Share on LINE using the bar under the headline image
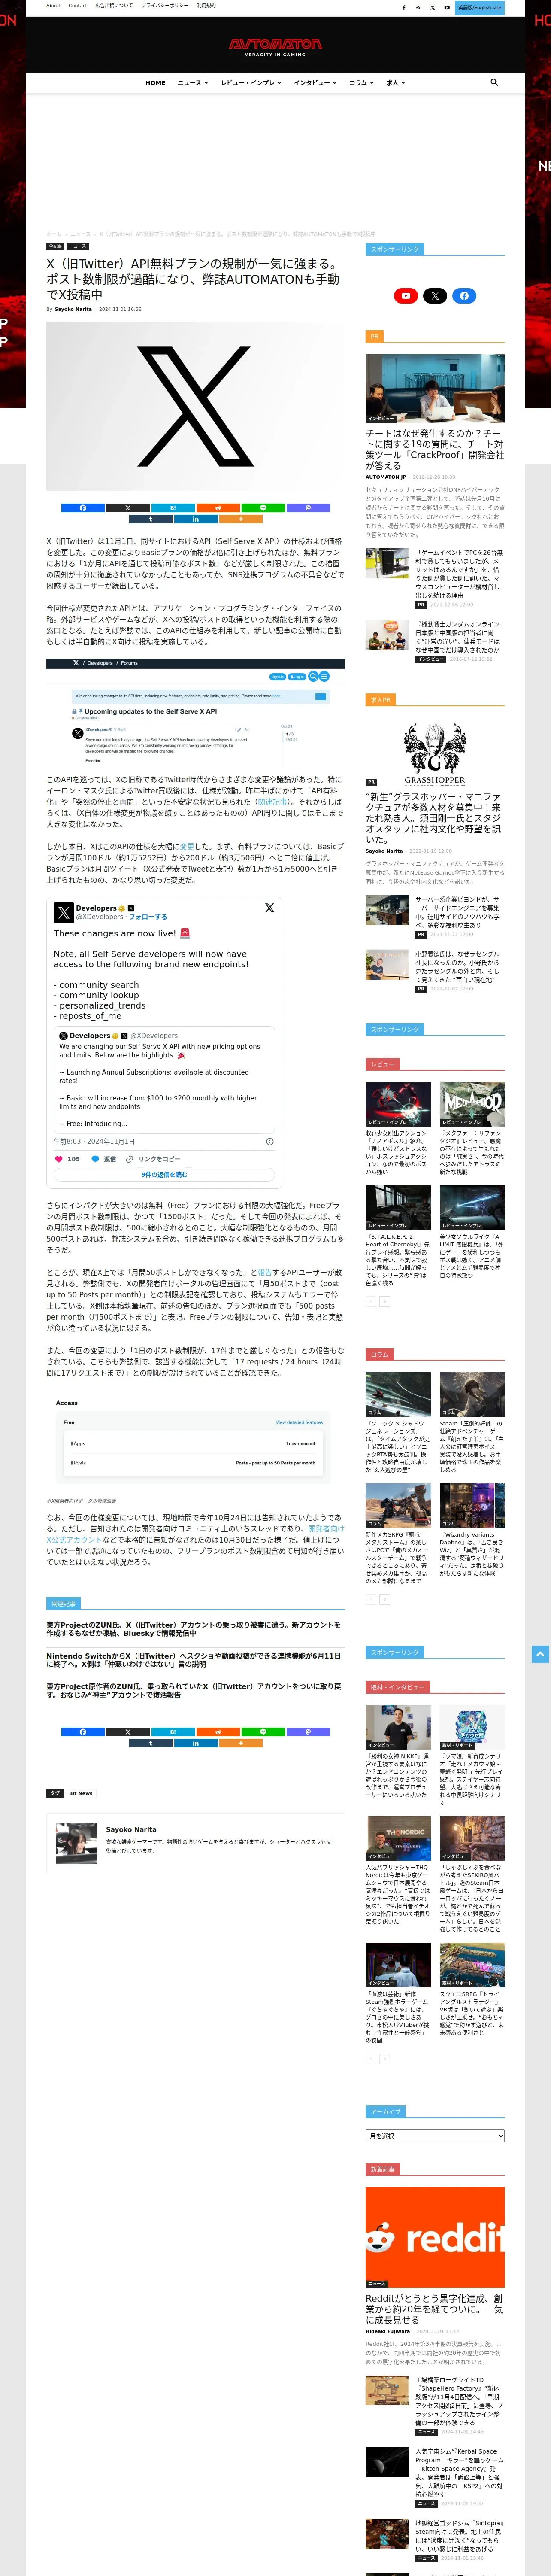Screen dimensions: 551x2576 point(263,508)
